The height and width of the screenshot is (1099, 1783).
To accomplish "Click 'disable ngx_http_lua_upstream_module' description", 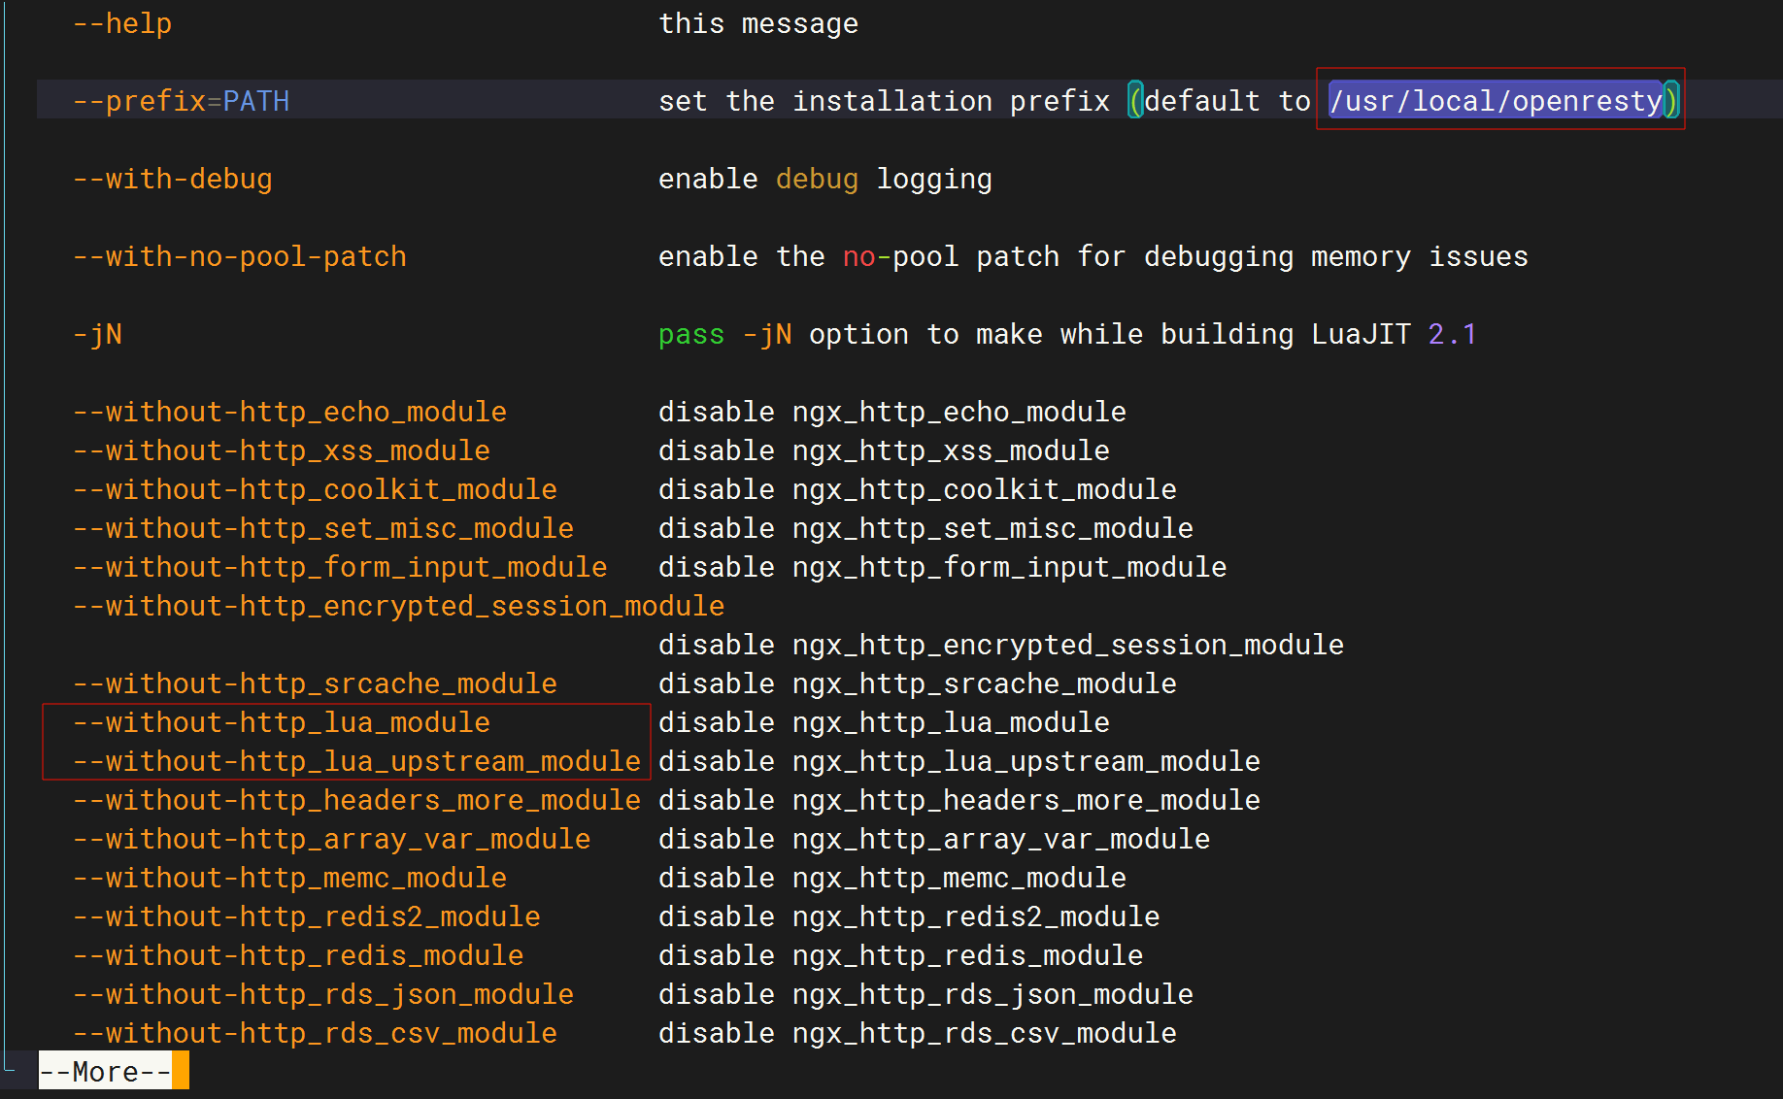I will click(x=959, y=761).
